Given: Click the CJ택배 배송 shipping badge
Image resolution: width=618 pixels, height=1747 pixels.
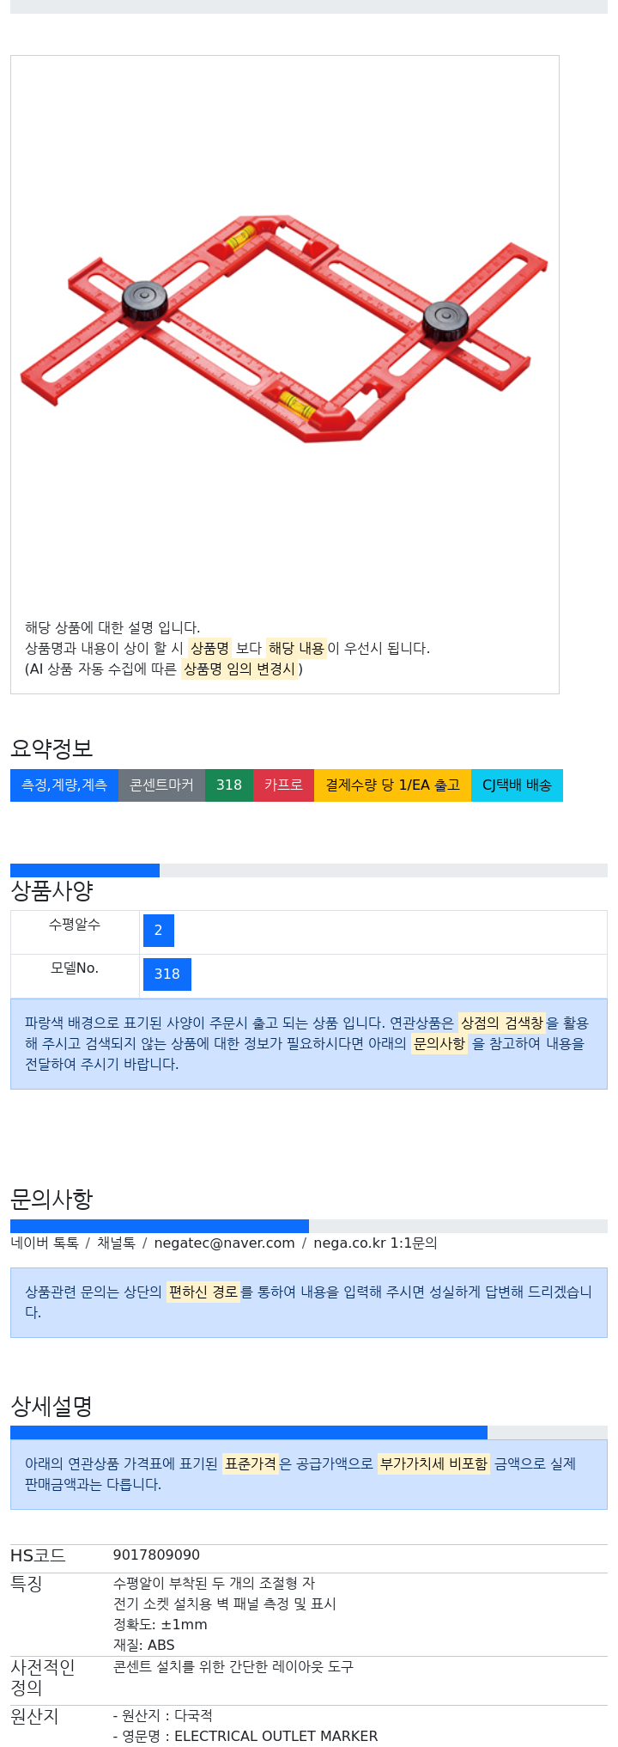Looking at the screenshot, I should click(x=517, y=785).
